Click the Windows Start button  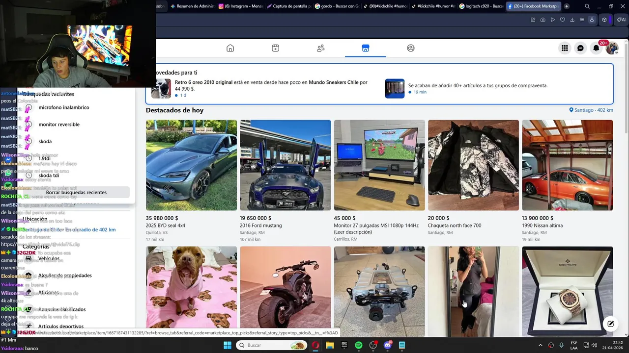(x=228, y=345)
